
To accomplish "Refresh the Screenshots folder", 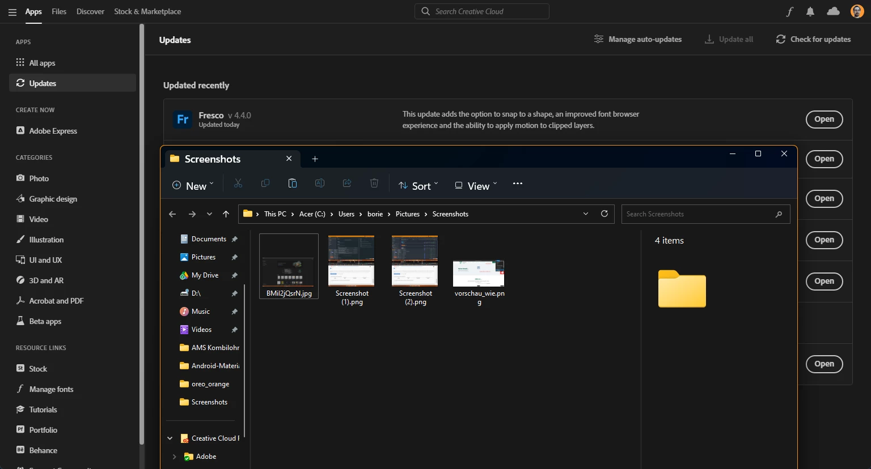I will 604,214.
